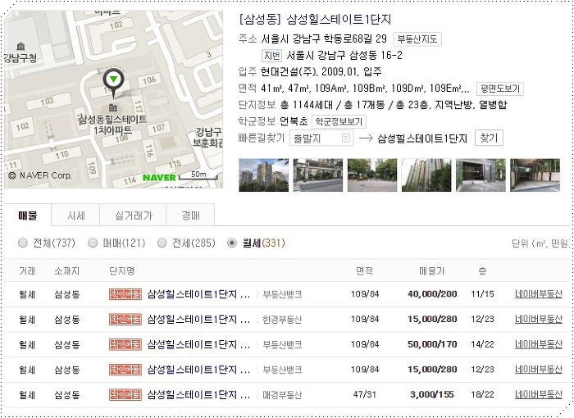Click the 확인매물 badge in 3,000/155 row
This screenshot has width=574, height=418.
(x=125, y=394)
